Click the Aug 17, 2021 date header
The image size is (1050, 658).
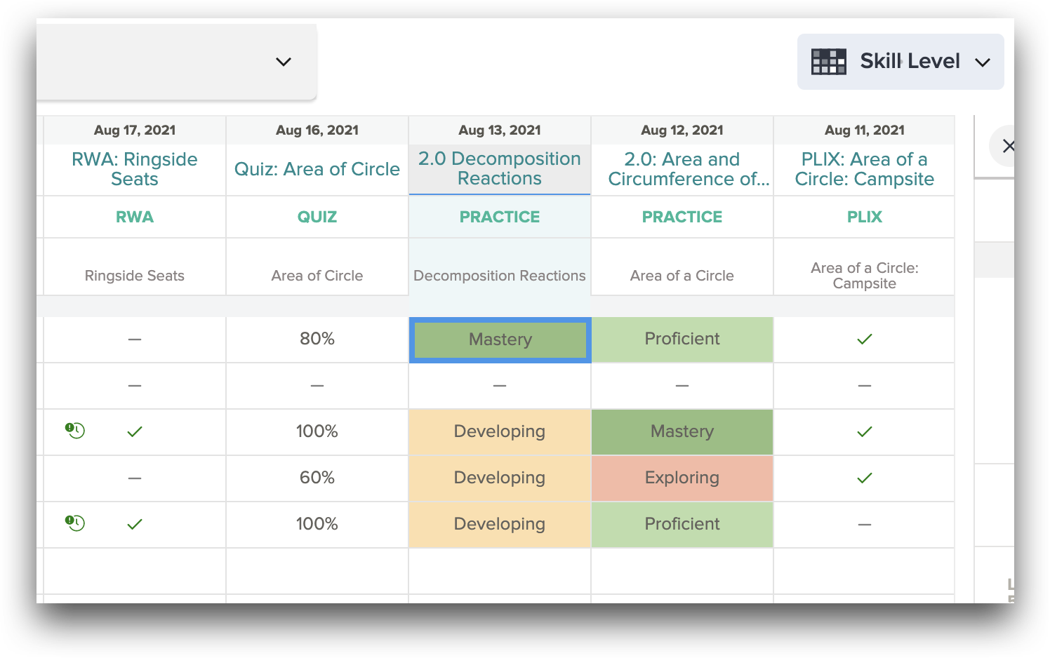(x=135, y=130)
